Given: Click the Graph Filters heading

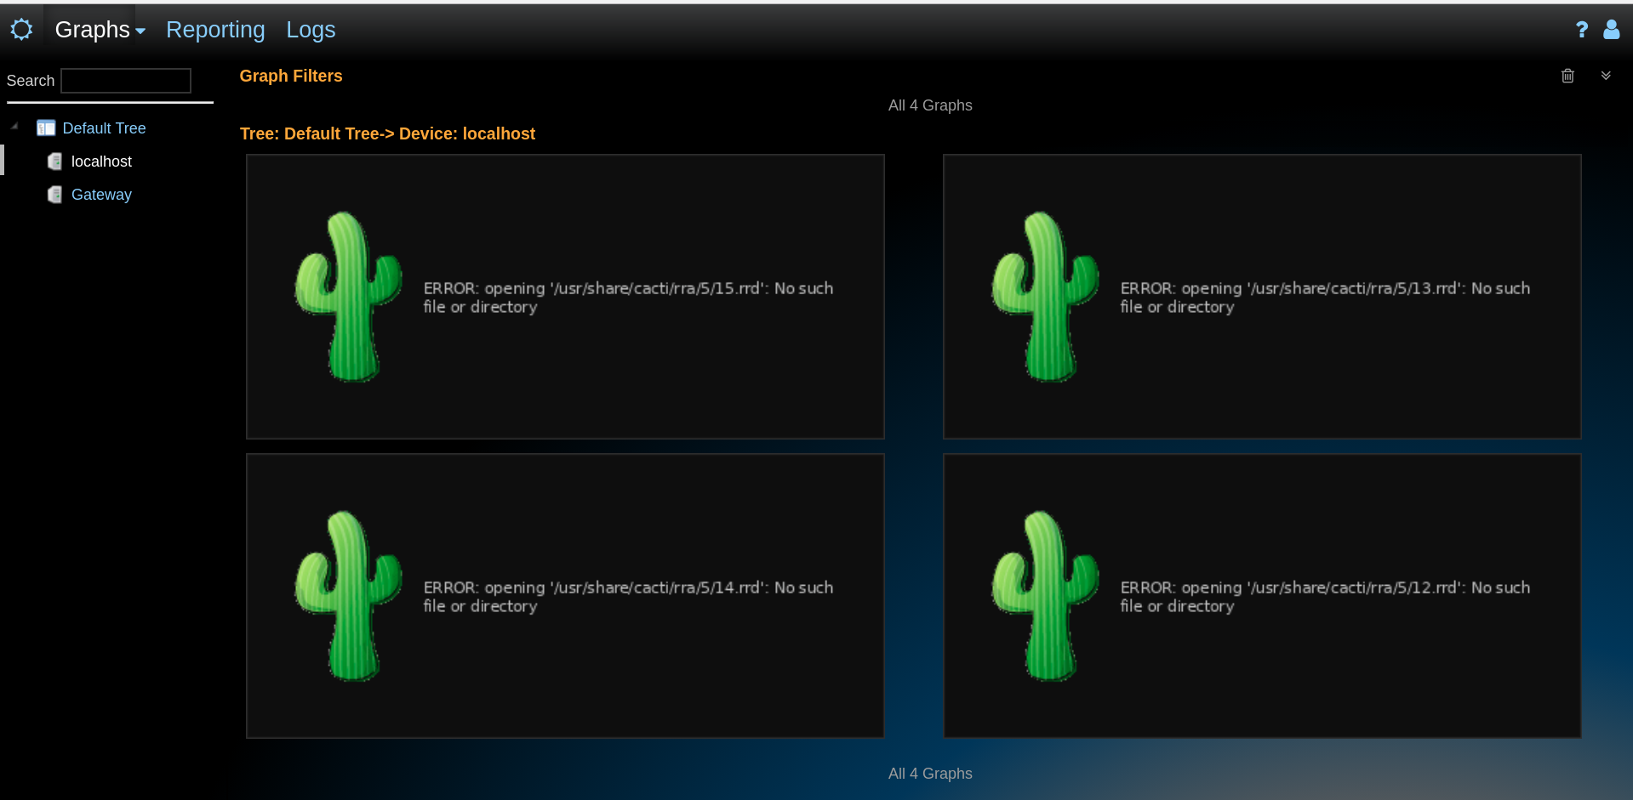Looking at the screenshot, I should click(x=290, y=76).
